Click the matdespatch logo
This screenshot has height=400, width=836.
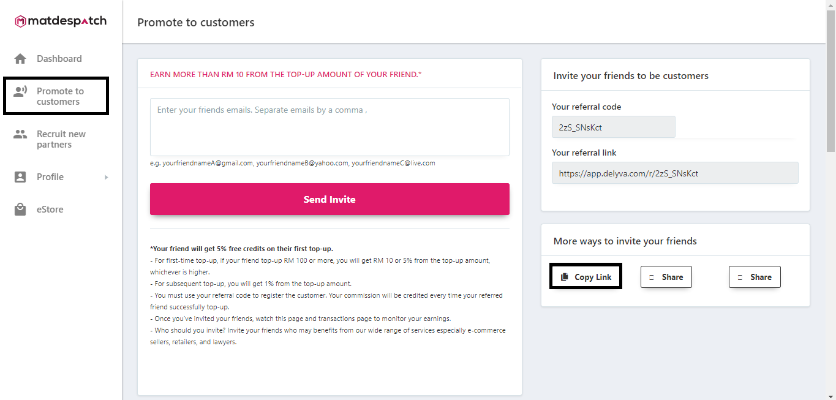click(61, 21)
